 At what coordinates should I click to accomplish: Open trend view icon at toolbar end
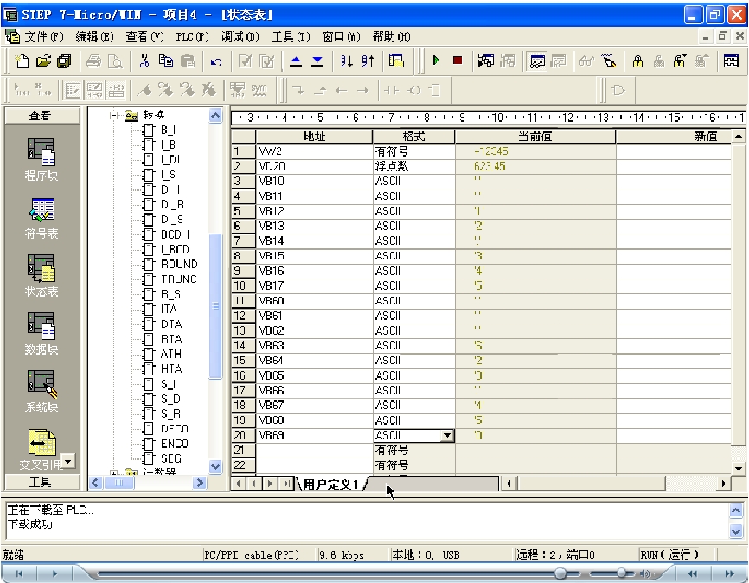coord(731,61)
